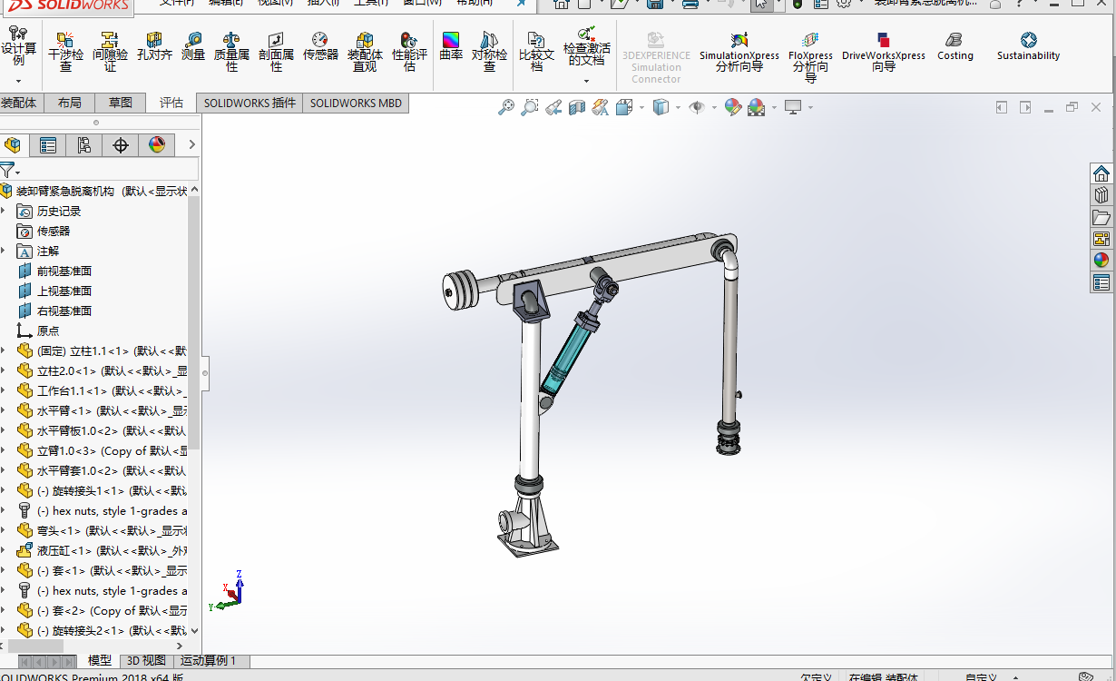Run 性能评估 performance evaluation

pyautogui.click(x=409, y=53)
